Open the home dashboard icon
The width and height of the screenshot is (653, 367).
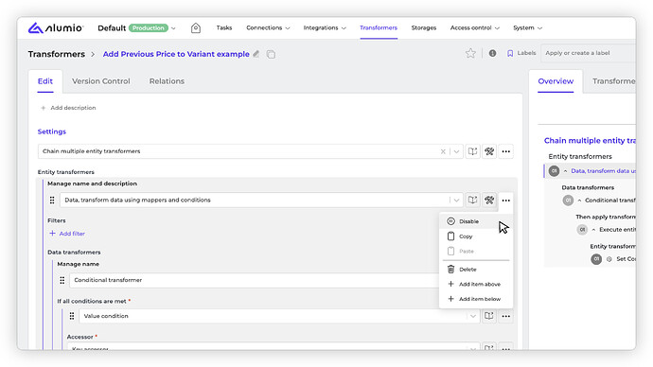[196, 27]
